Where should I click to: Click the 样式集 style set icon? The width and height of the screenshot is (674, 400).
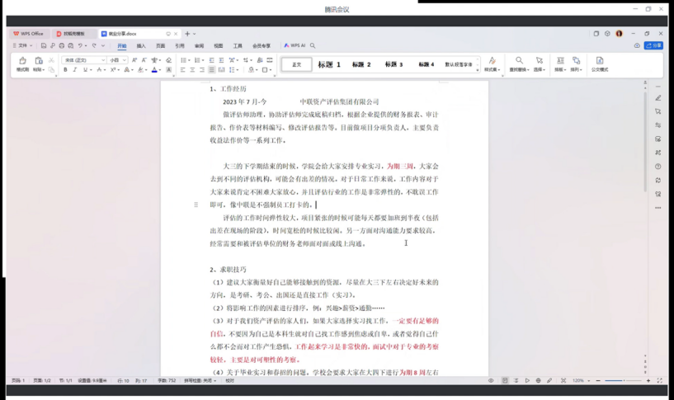tap(492, 61)
